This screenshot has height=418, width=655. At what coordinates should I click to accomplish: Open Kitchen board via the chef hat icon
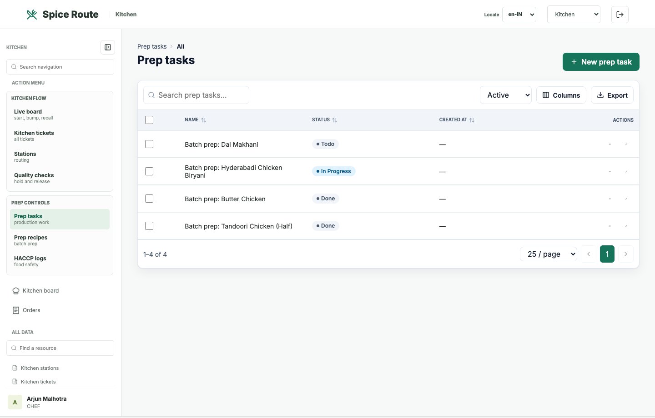tap(16, 291)
